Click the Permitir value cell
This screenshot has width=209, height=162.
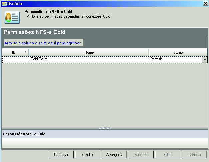click(176, 59)
